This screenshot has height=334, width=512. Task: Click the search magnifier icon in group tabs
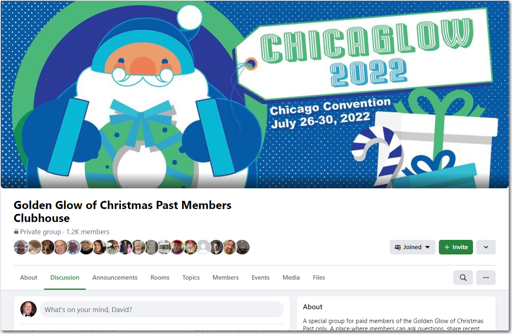point(463,278)
